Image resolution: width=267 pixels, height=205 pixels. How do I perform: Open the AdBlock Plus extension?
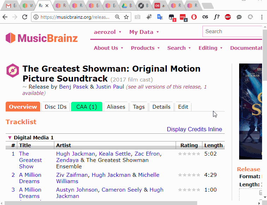click(227, 17)
